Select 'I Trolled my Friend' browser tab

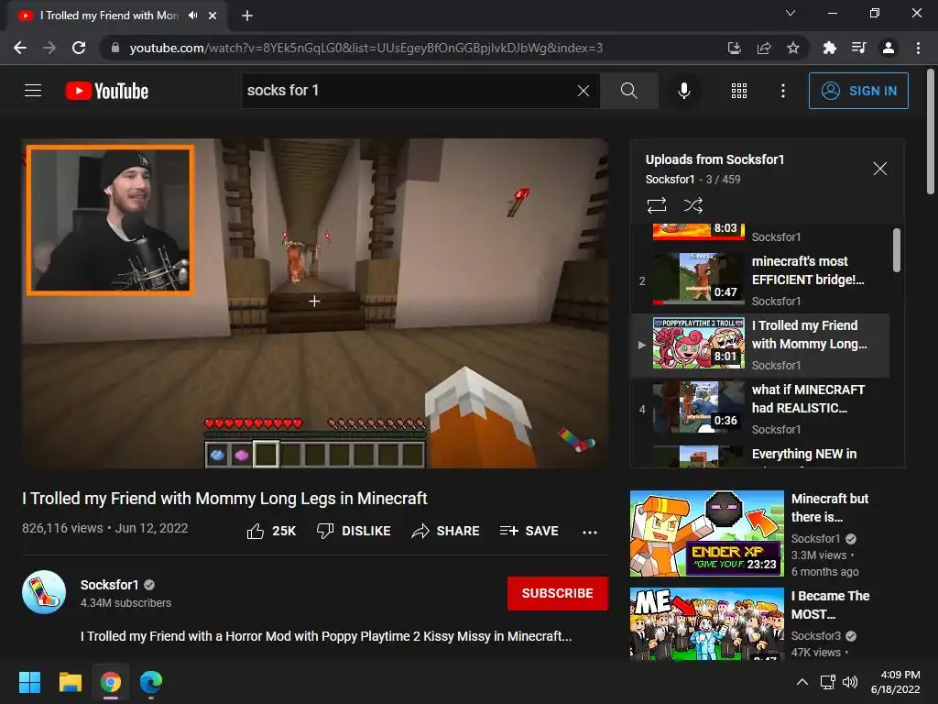pos(118,16)
